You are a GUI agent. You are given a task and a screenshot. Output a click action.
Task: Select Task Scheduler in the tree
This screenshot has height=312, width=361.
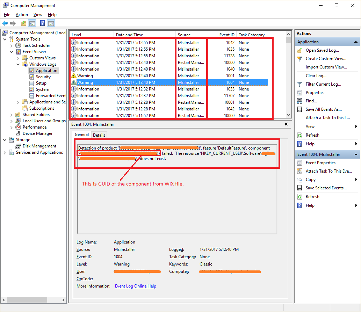(36, 45)
